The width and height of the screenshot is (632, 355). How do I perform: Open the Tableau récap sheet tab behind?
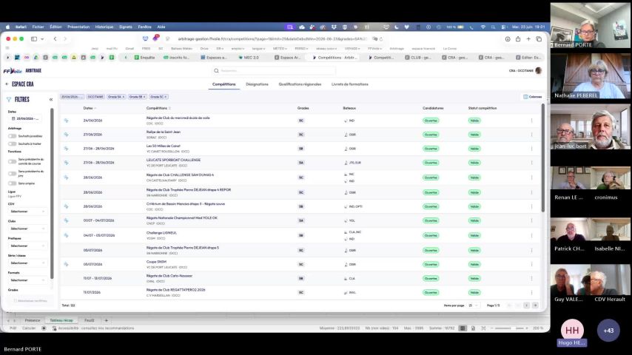pyautogui.click(x=61, y=320)
